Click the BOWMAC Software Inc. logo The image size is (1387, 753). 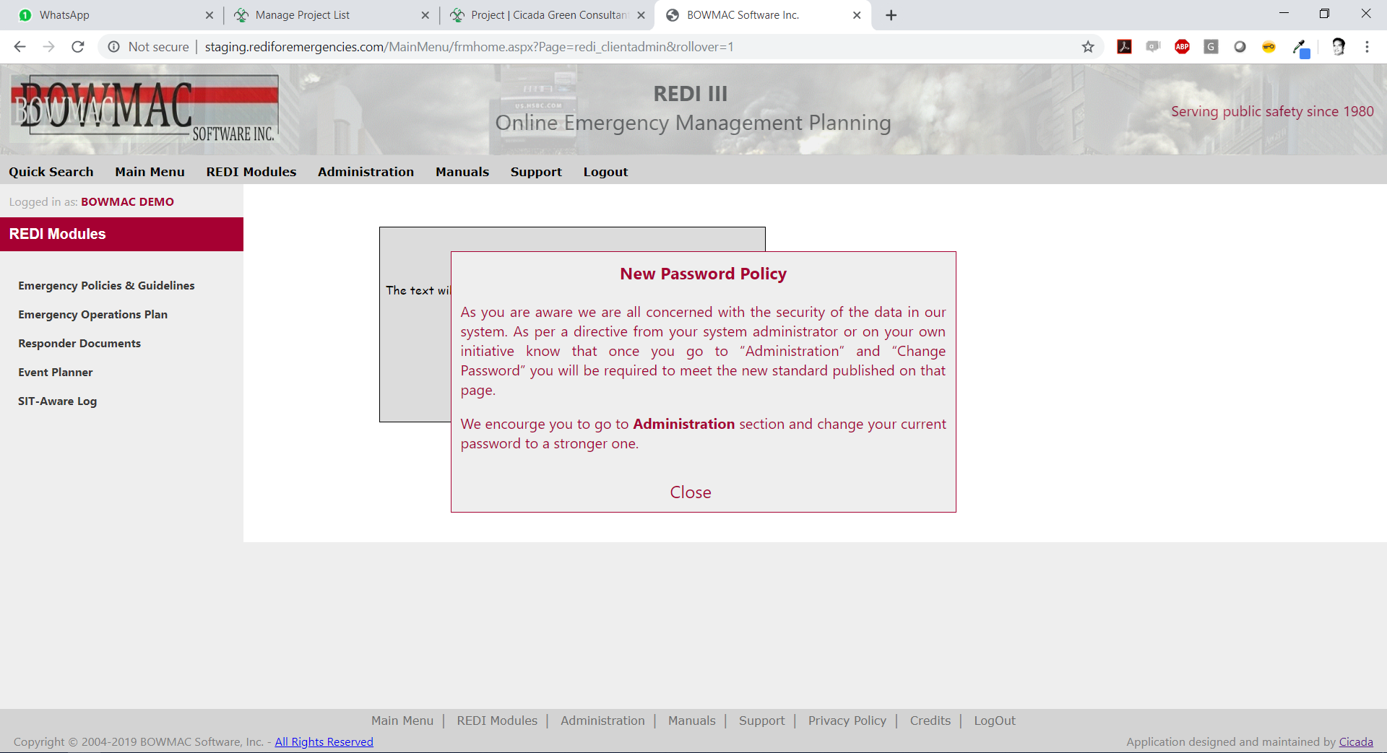144,109
